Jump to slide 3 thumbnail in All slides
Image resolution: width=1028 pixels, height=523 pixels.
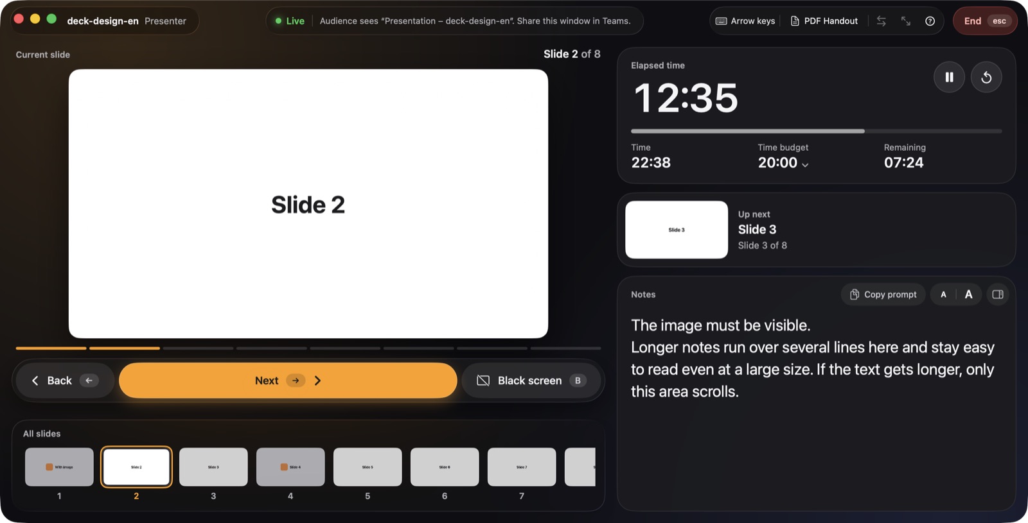pyautogui.click(x=213, y=467)
